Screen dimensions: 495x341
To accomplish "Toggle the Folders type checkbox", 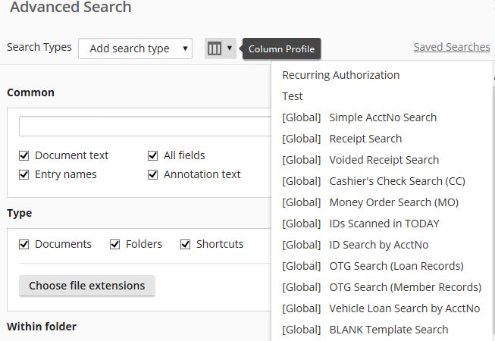I will [115, 244].
